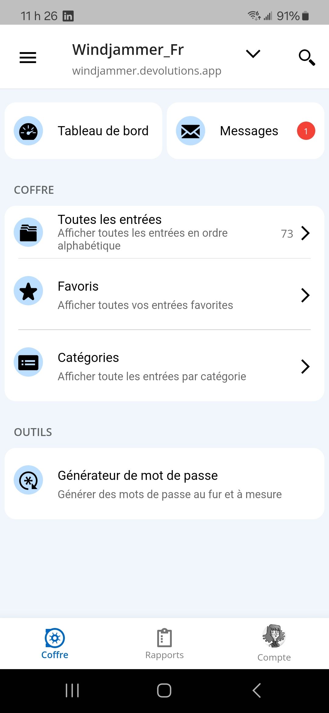
Task: Tap the Catégories list icon
Action: point(28,362)
